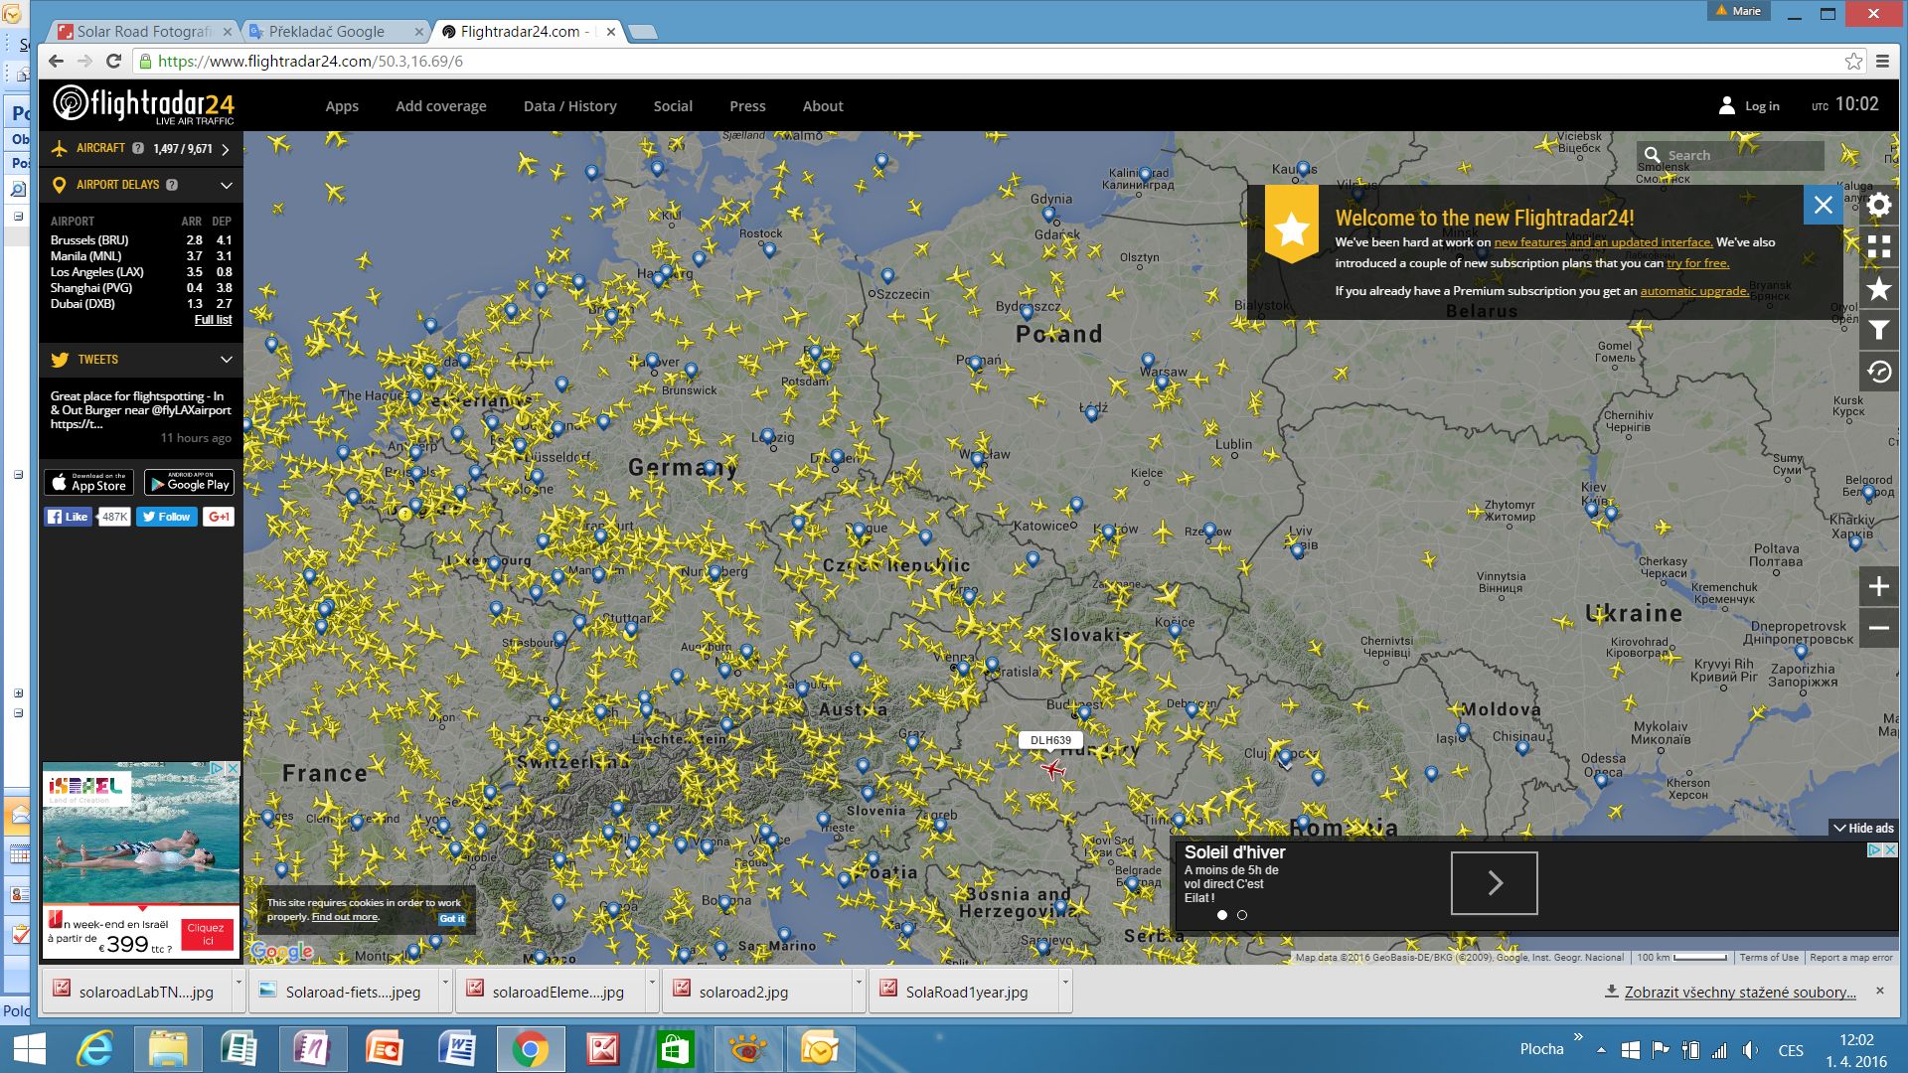The width and height of the screenshot is (1908, 1073).
Task: Click the ad's next arrow button
Action: click(x=1494, y=882)
